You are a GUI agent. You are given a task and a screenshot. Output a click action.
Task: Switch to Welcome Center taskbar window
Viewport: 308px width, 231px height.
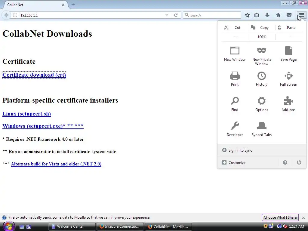point(72,226)
